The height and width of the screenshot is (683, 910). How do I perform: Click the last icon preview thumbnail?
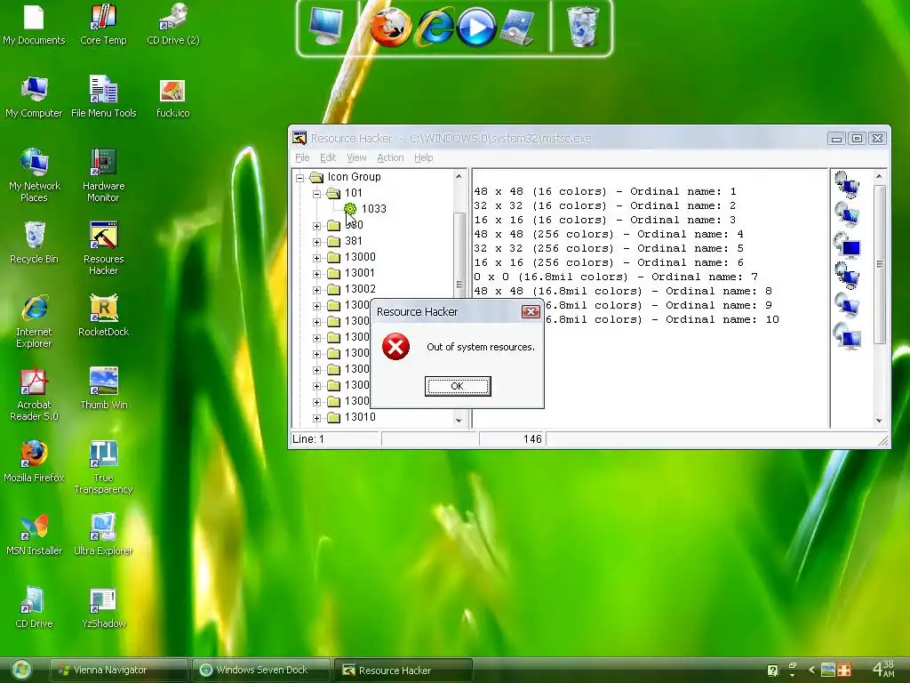click(847, 337)
